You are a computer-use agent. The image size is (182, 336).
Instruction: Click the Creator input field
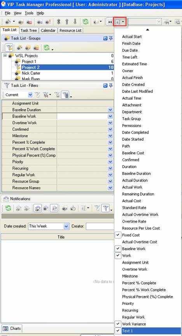click(100, 226)
